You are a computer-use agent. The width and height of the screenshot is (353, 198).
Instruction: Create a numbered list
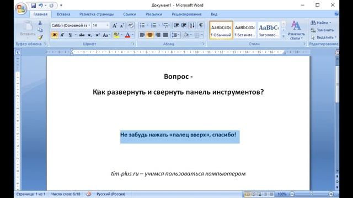(153, 25)
